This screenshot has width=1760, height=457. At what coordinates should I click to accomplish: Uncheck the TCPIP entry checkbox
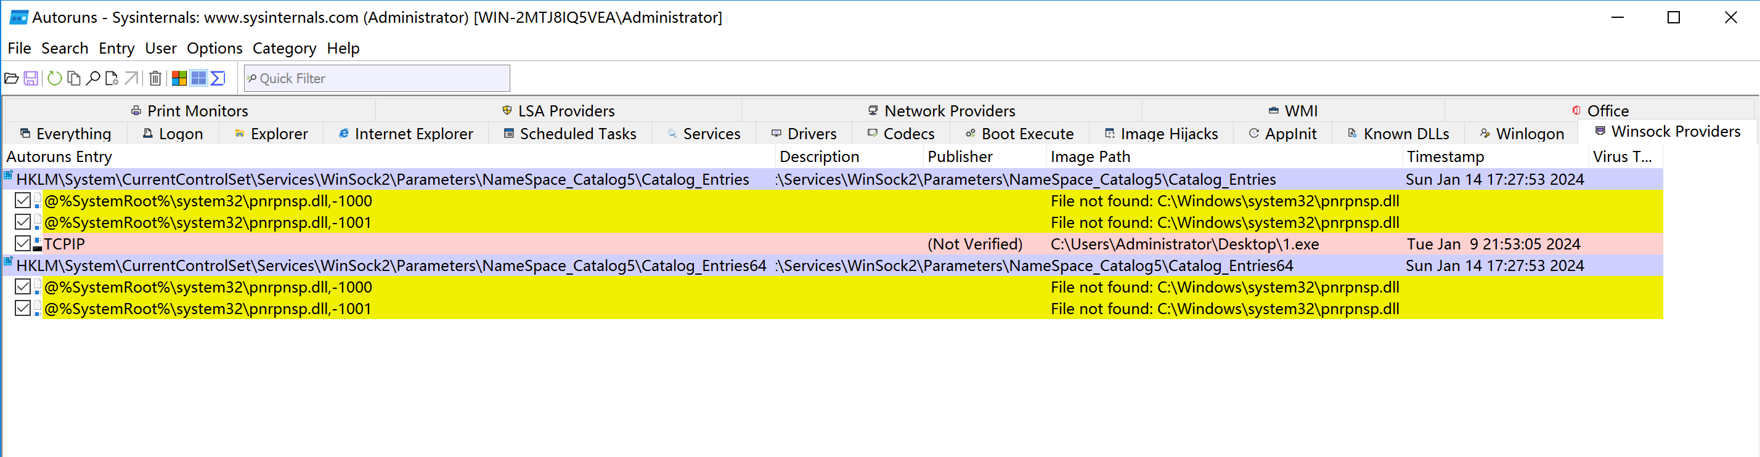point(23,244)
